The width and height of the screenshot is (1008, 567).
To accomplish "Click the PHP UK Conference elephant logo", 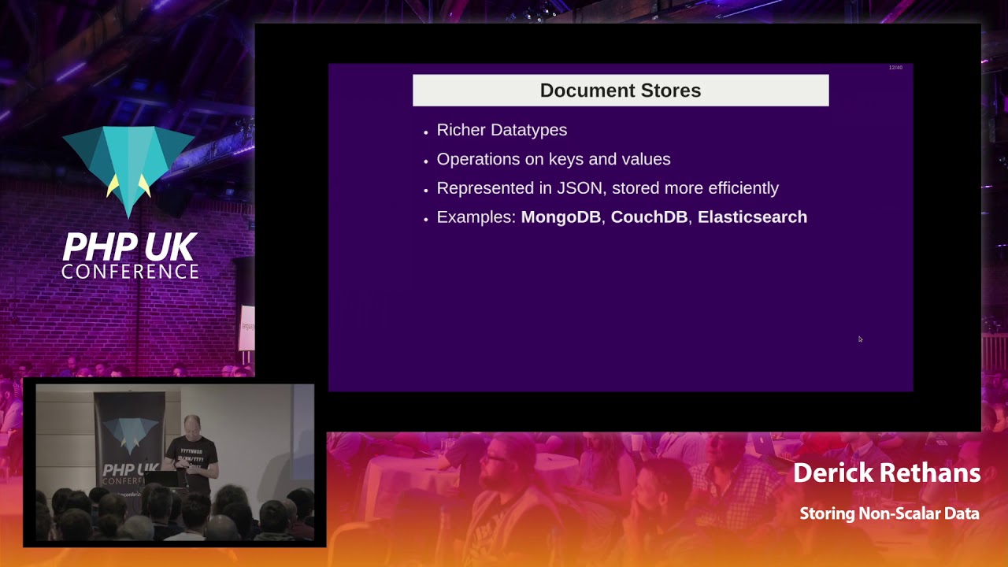I will pyautogui.click(x=129, y=172).
